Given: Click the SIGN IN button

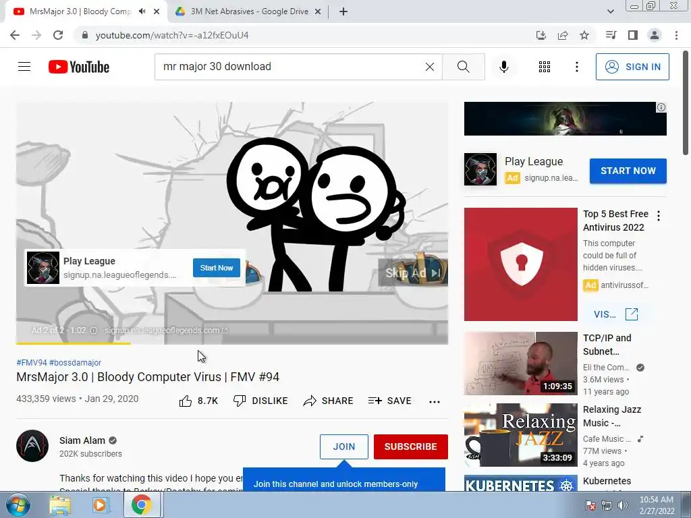Looking at the screenshot, I should pos(632,67).
